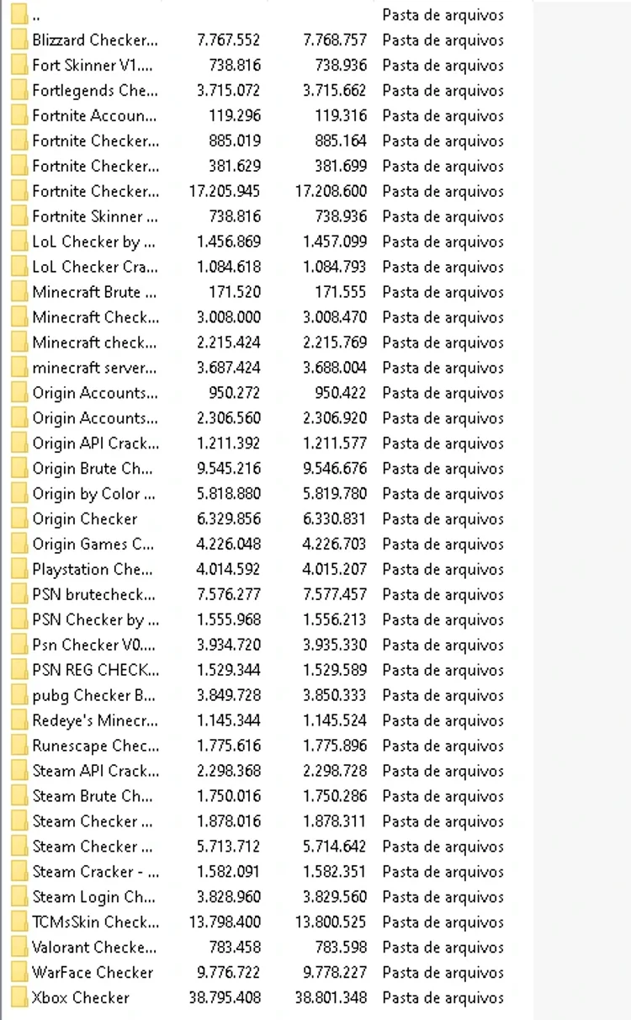Select the Origin Checker folder icon
The width and height of the screenshot is (631, 1020).
point(19,518)
